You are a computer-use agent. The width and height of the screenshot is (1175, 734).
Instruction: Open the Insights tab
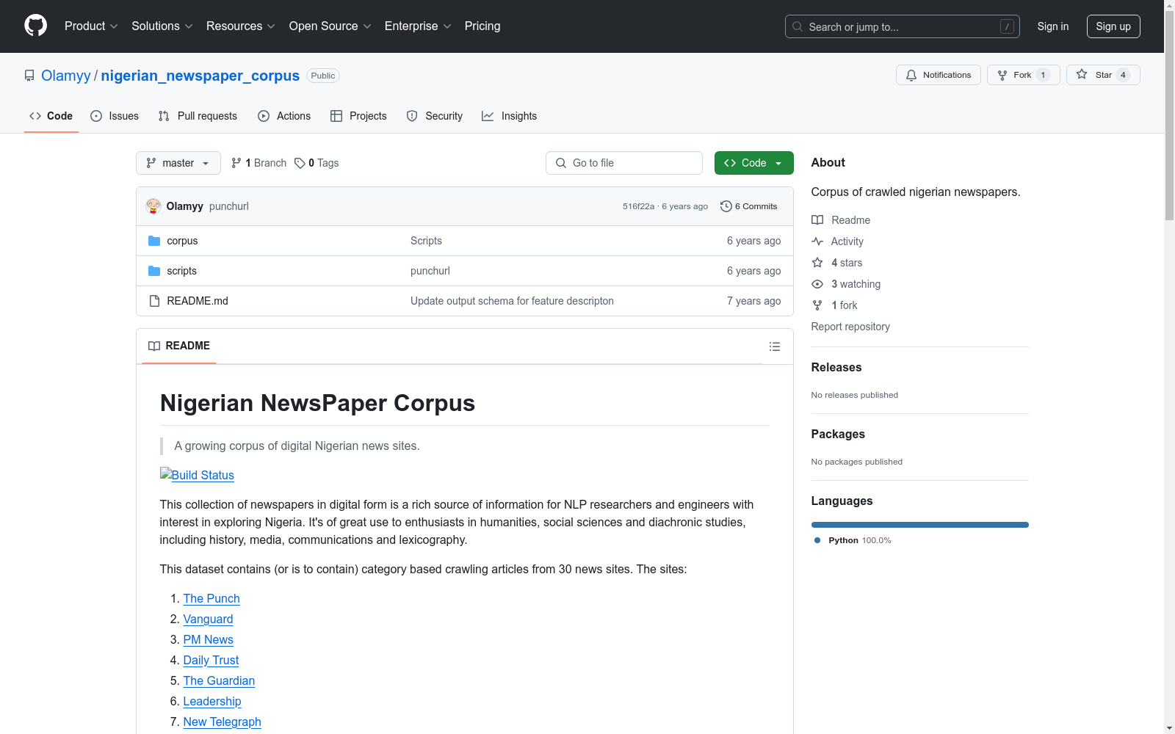click(x=510, y=116)
